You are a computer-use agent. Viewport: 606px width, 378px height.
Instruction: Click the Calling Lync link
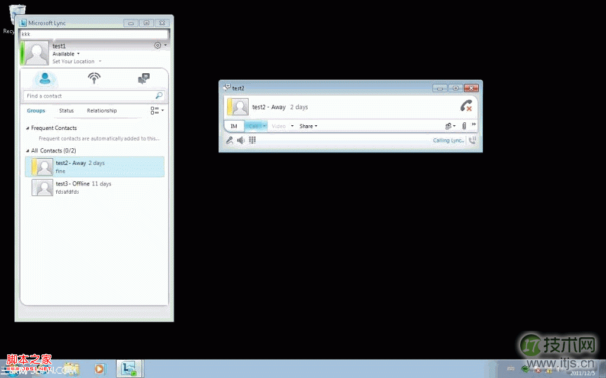(449, 140)
